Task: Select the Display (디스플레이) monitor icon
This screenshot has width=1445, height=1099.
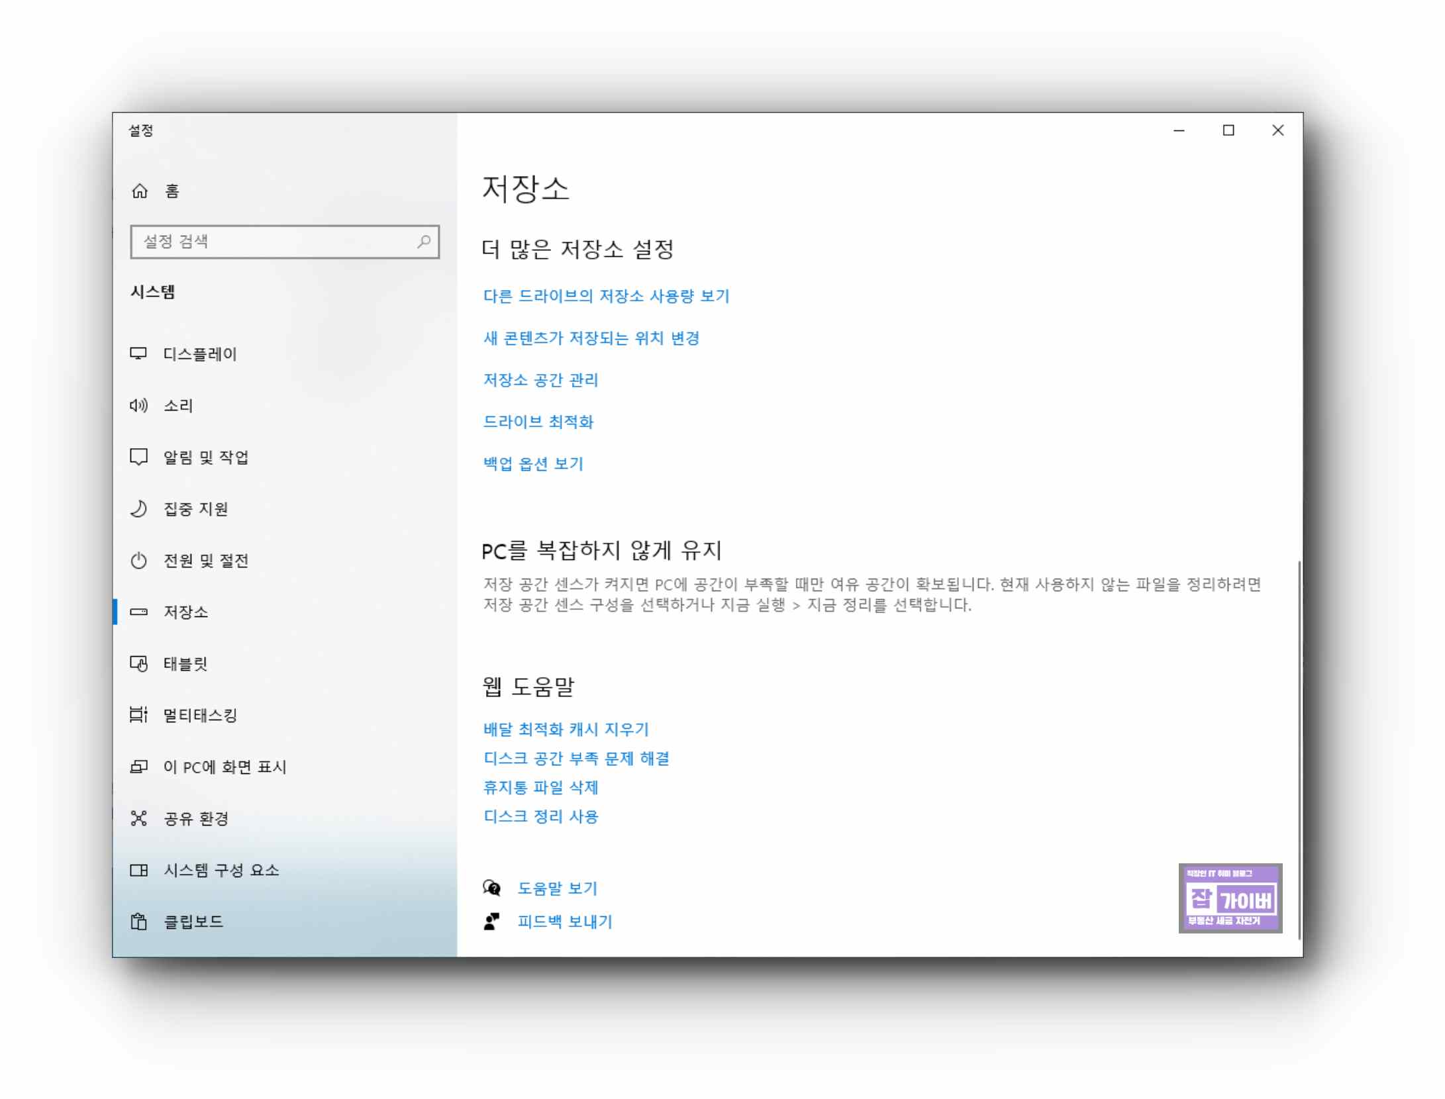Action: pos(138,354)
